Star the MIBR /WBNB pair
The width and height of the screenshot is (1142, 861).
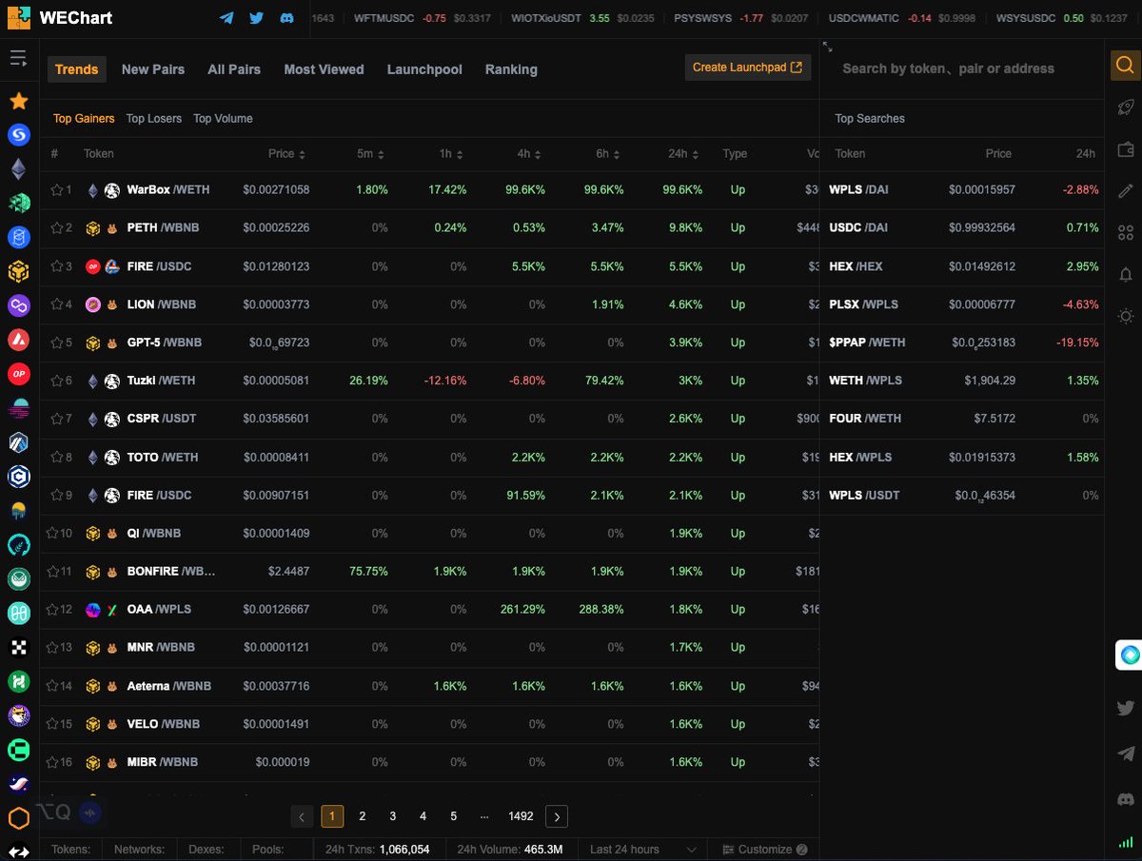tap(53, 762)
